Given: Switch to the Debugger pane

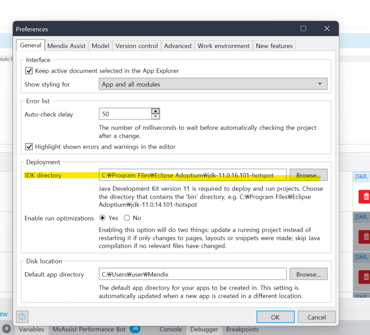Looking at the screenshot, I should click(204, 329).
